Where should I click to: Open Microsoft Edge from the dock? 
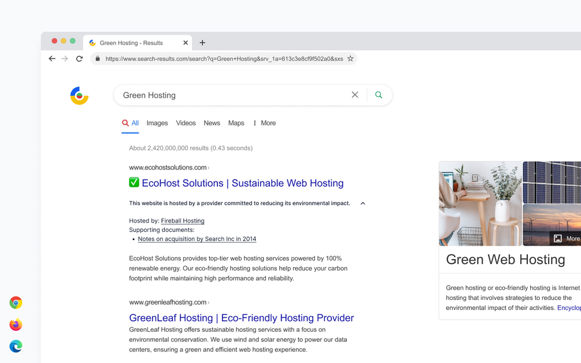pyautogui.click(x=16, y=346)
